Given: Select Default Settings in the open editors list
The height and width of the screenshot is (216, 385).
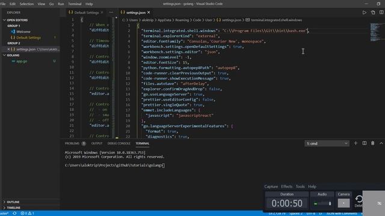Looking at the screenshot, I should (28, 38).
